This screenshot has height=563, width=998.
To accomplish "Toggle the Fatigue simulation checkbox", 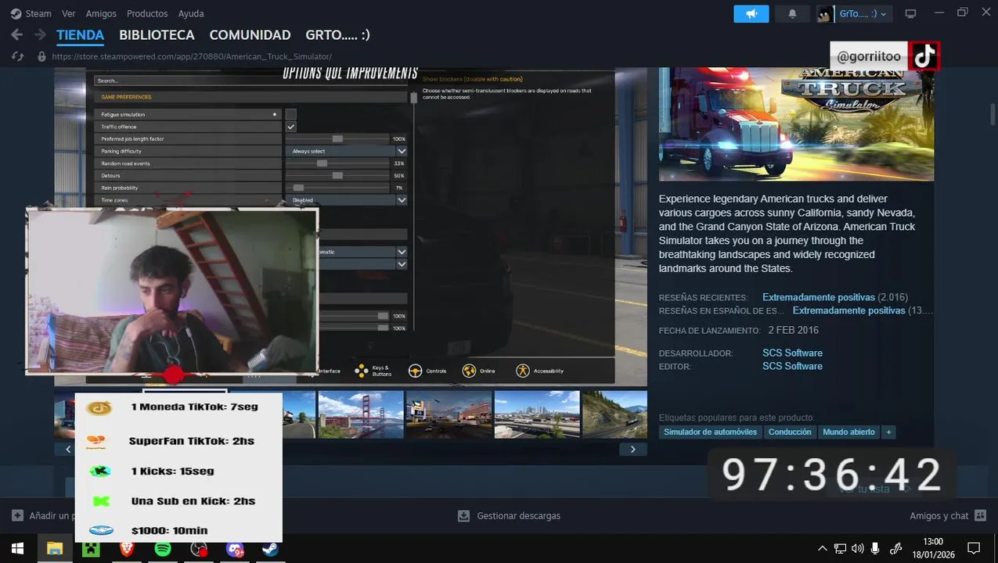I will pos(291,114).
